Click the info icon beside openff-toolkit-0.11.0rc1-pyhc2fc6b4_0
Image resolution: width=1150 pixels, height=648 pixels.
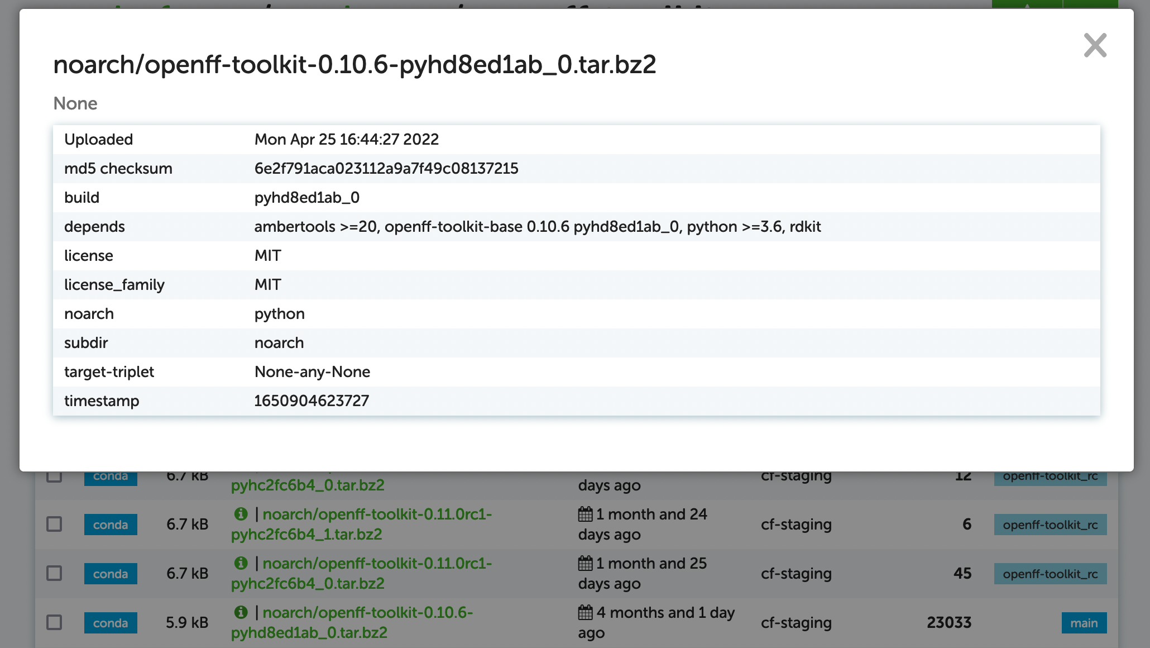(242, 564)
